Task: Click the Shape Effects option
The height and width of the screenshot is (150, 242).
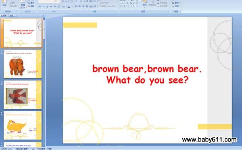Action: coord(162,6)
